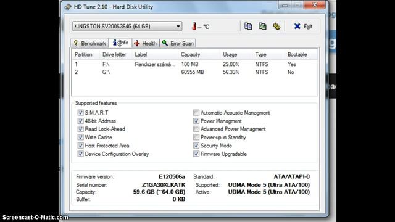Screen dimensions: 395x222
Task: Click the copy info to clipboard icon
Action: point(248,26)
